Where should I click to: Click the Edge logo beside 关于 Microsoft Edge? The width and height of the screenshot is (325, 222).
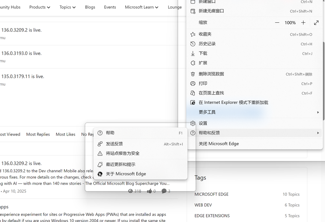[100, 174]
